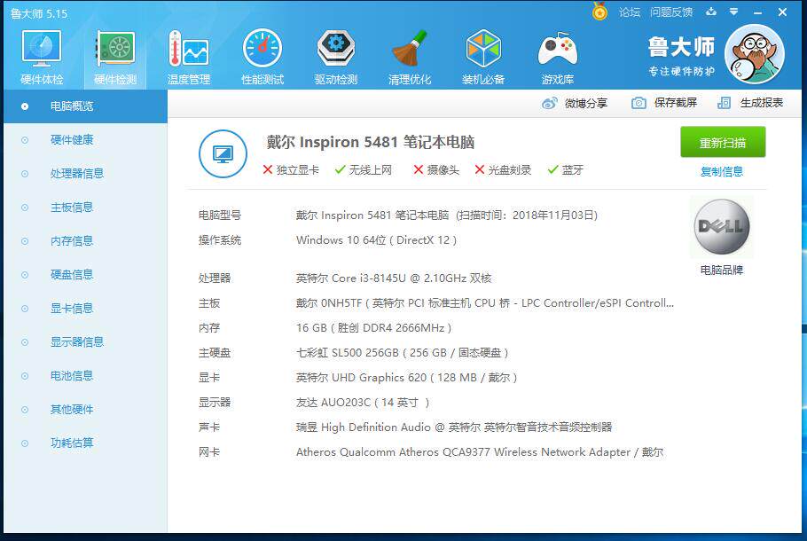Viewport: 807px width, 541px height.
Task: Click the 摄像头 status indicator
Action: [436, 170]
